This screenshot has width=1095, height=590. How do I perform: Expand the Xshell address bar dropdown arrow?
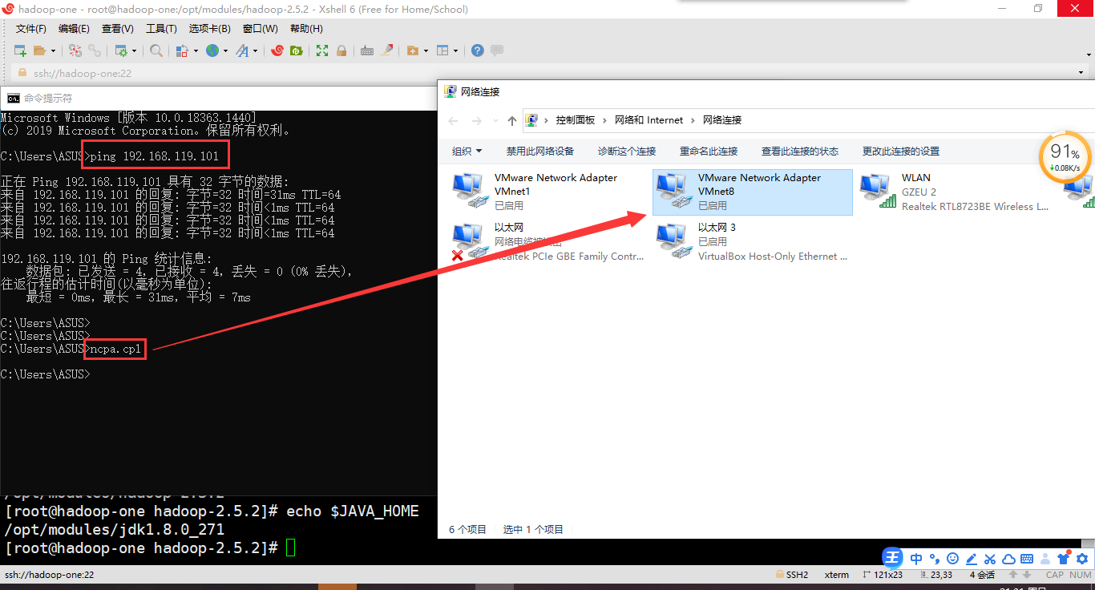(x=1081, y=73)
